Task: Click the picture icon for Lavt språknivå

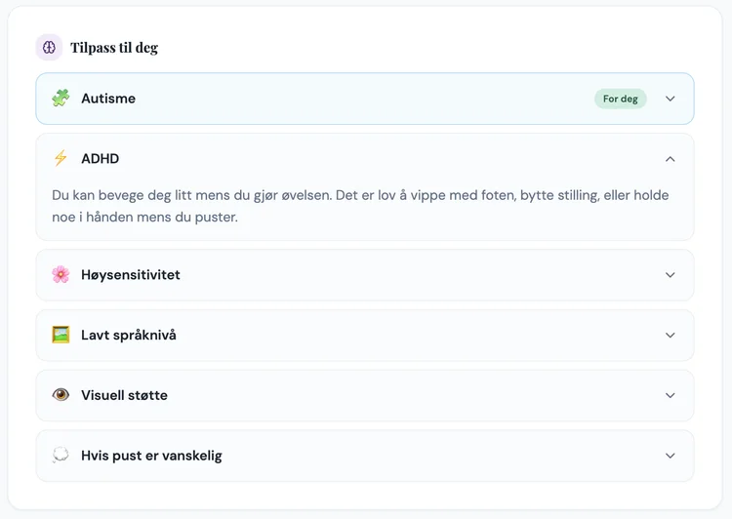Action: [61, 335]
